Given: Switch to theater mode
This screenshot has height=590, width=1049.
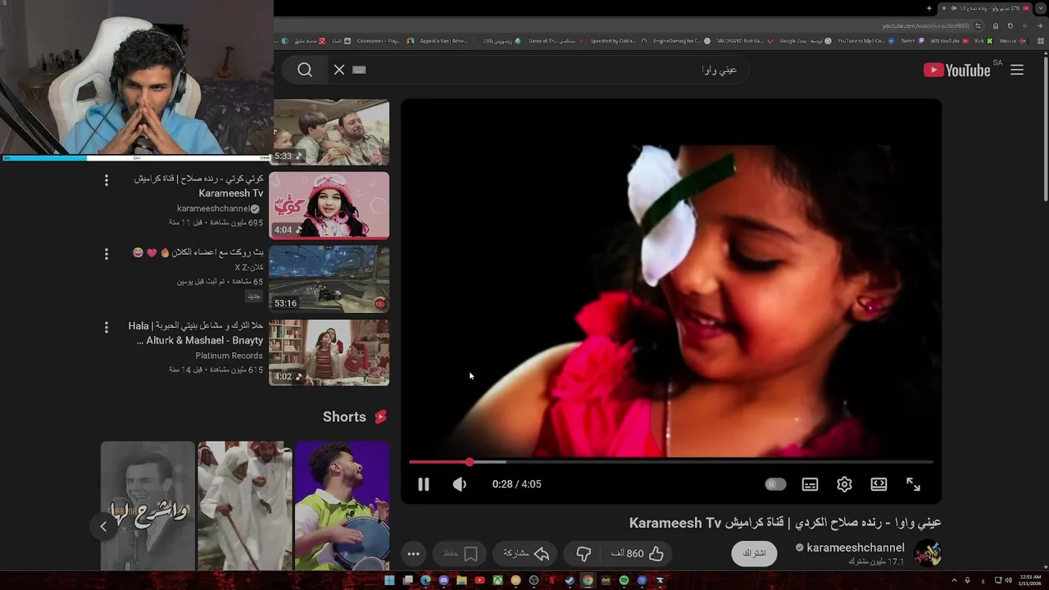Looking at the screenshot, I should [879, 484].
